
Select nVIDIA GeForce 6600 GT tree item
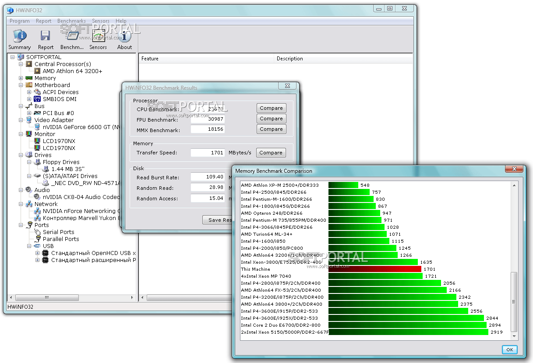[x=81, y=127]
